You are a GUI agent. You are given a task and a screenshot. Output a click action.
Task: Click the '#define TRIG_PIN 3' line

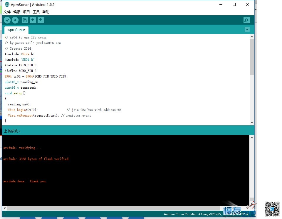click(x=20, y=65)
